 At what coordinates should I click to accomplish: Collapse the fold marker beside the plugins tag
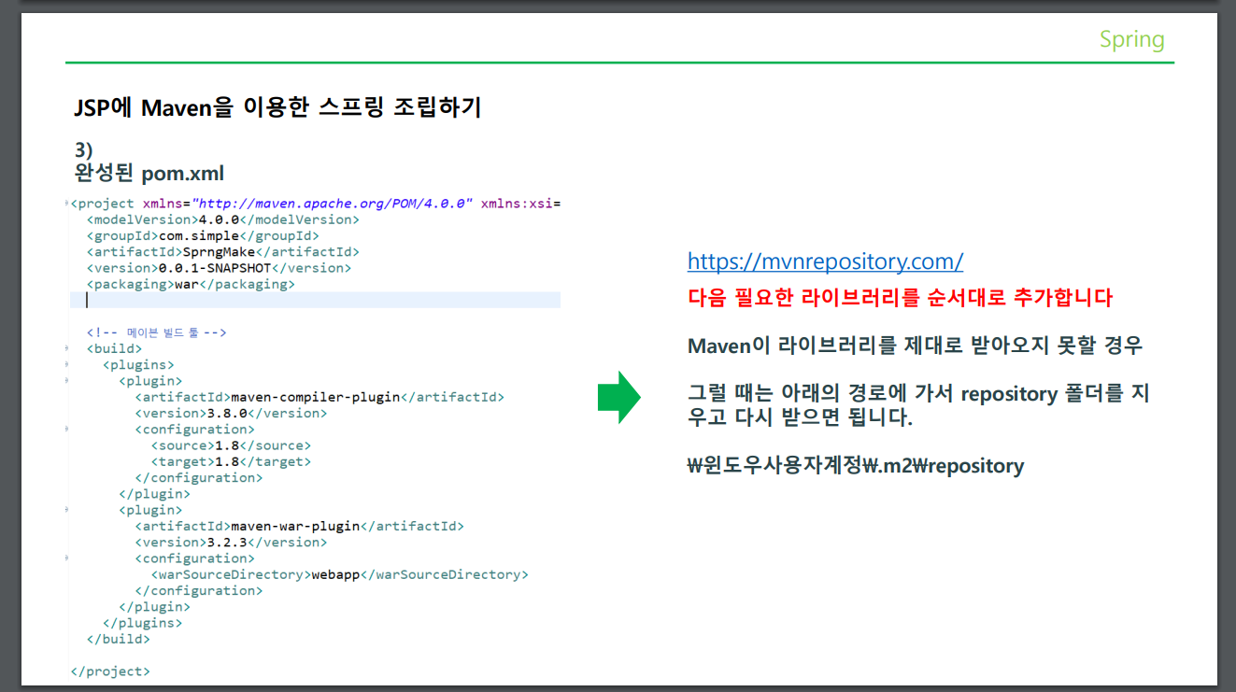67,364
